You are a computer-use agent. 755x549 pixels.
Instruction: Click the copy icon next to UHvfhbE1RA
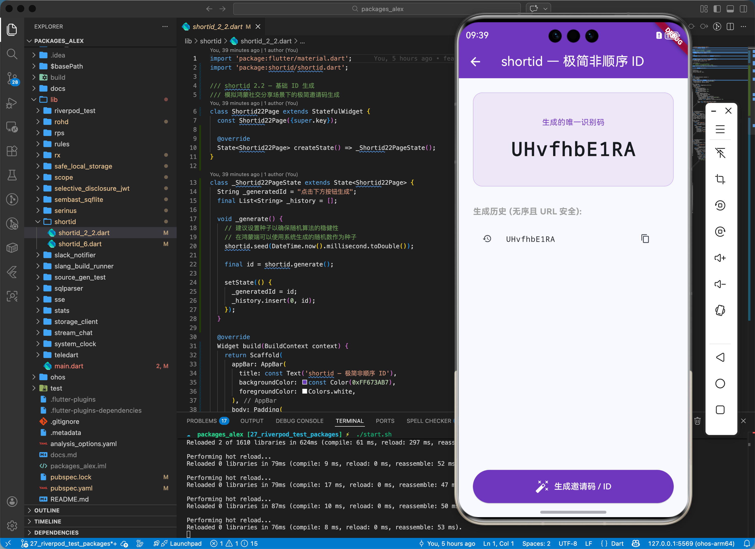coord(645,239)
